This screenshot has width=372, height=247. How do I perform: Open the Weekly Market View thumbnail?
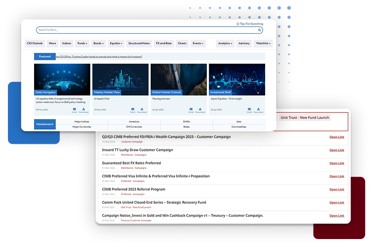point(120,79)
